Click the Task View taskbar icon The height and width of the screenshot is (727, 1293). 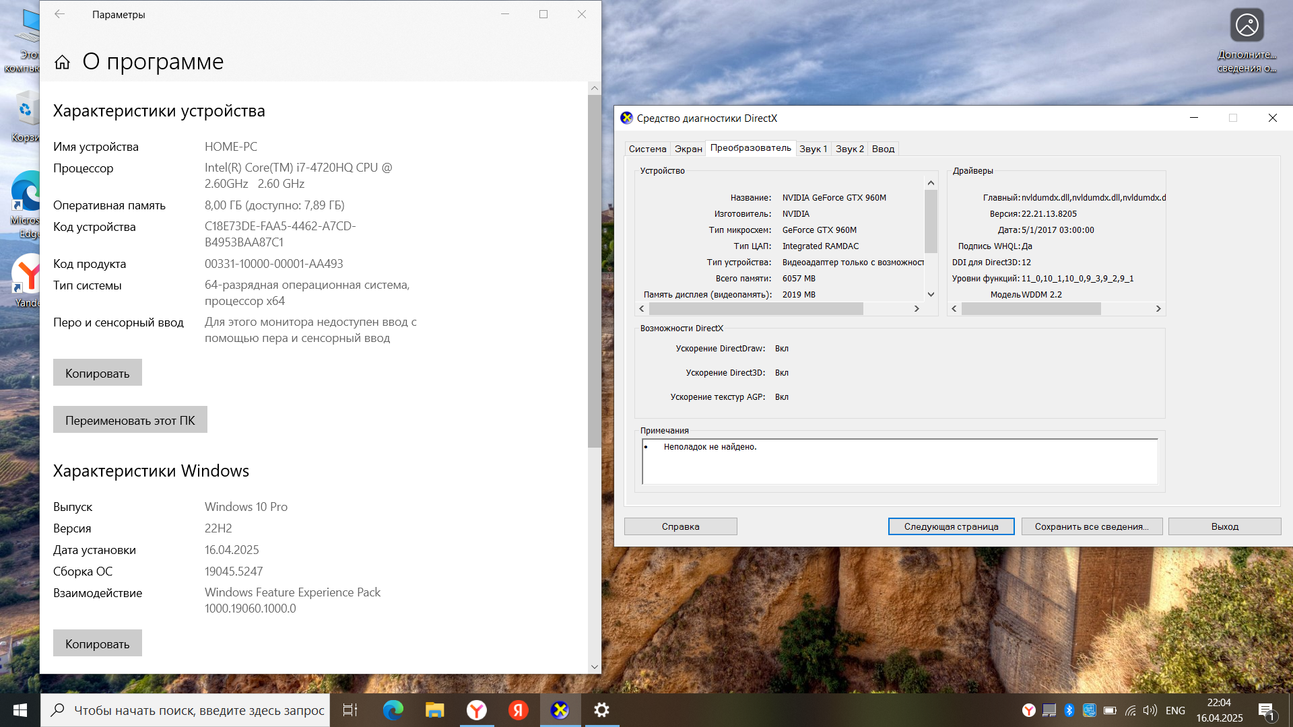point(350,710)
